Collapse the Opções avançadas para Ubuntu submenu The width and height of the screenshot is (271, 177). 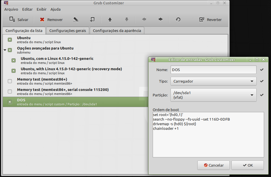[5, 50]
